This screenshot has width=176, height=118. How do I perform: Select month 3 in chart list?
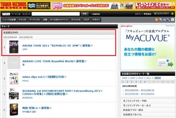pos(132,82)
